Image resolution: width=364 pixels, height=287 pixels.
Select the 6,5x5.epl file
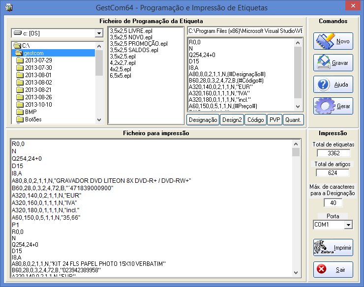(121, 76)
